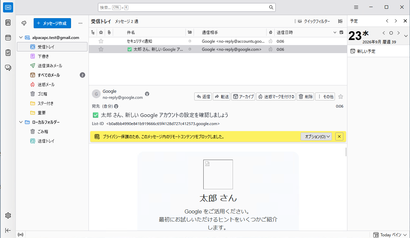
Task: Expand the mini-calendar dropdown chevron
Action: coord(406,36)
